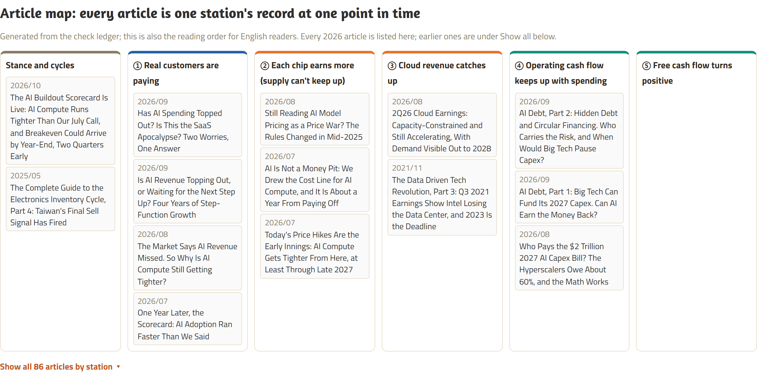This screenshot has width=757, height=376.
Task: Click the Article map page title
Action: 210,13
